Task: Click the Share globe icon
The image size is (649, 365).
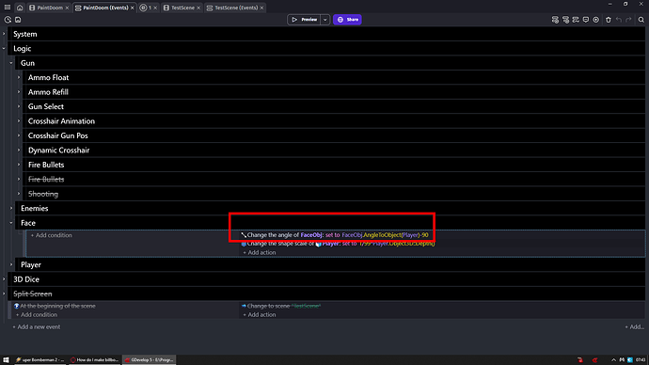Action: (340, 20)
